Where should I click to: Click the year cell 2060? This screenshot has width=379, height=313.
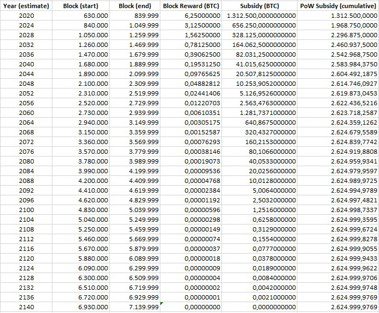(x=26, y=113)
